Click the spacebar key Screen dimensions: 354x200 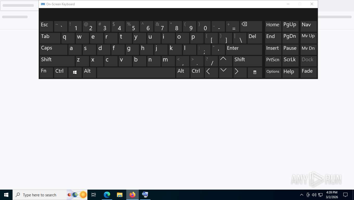point(136,72)
